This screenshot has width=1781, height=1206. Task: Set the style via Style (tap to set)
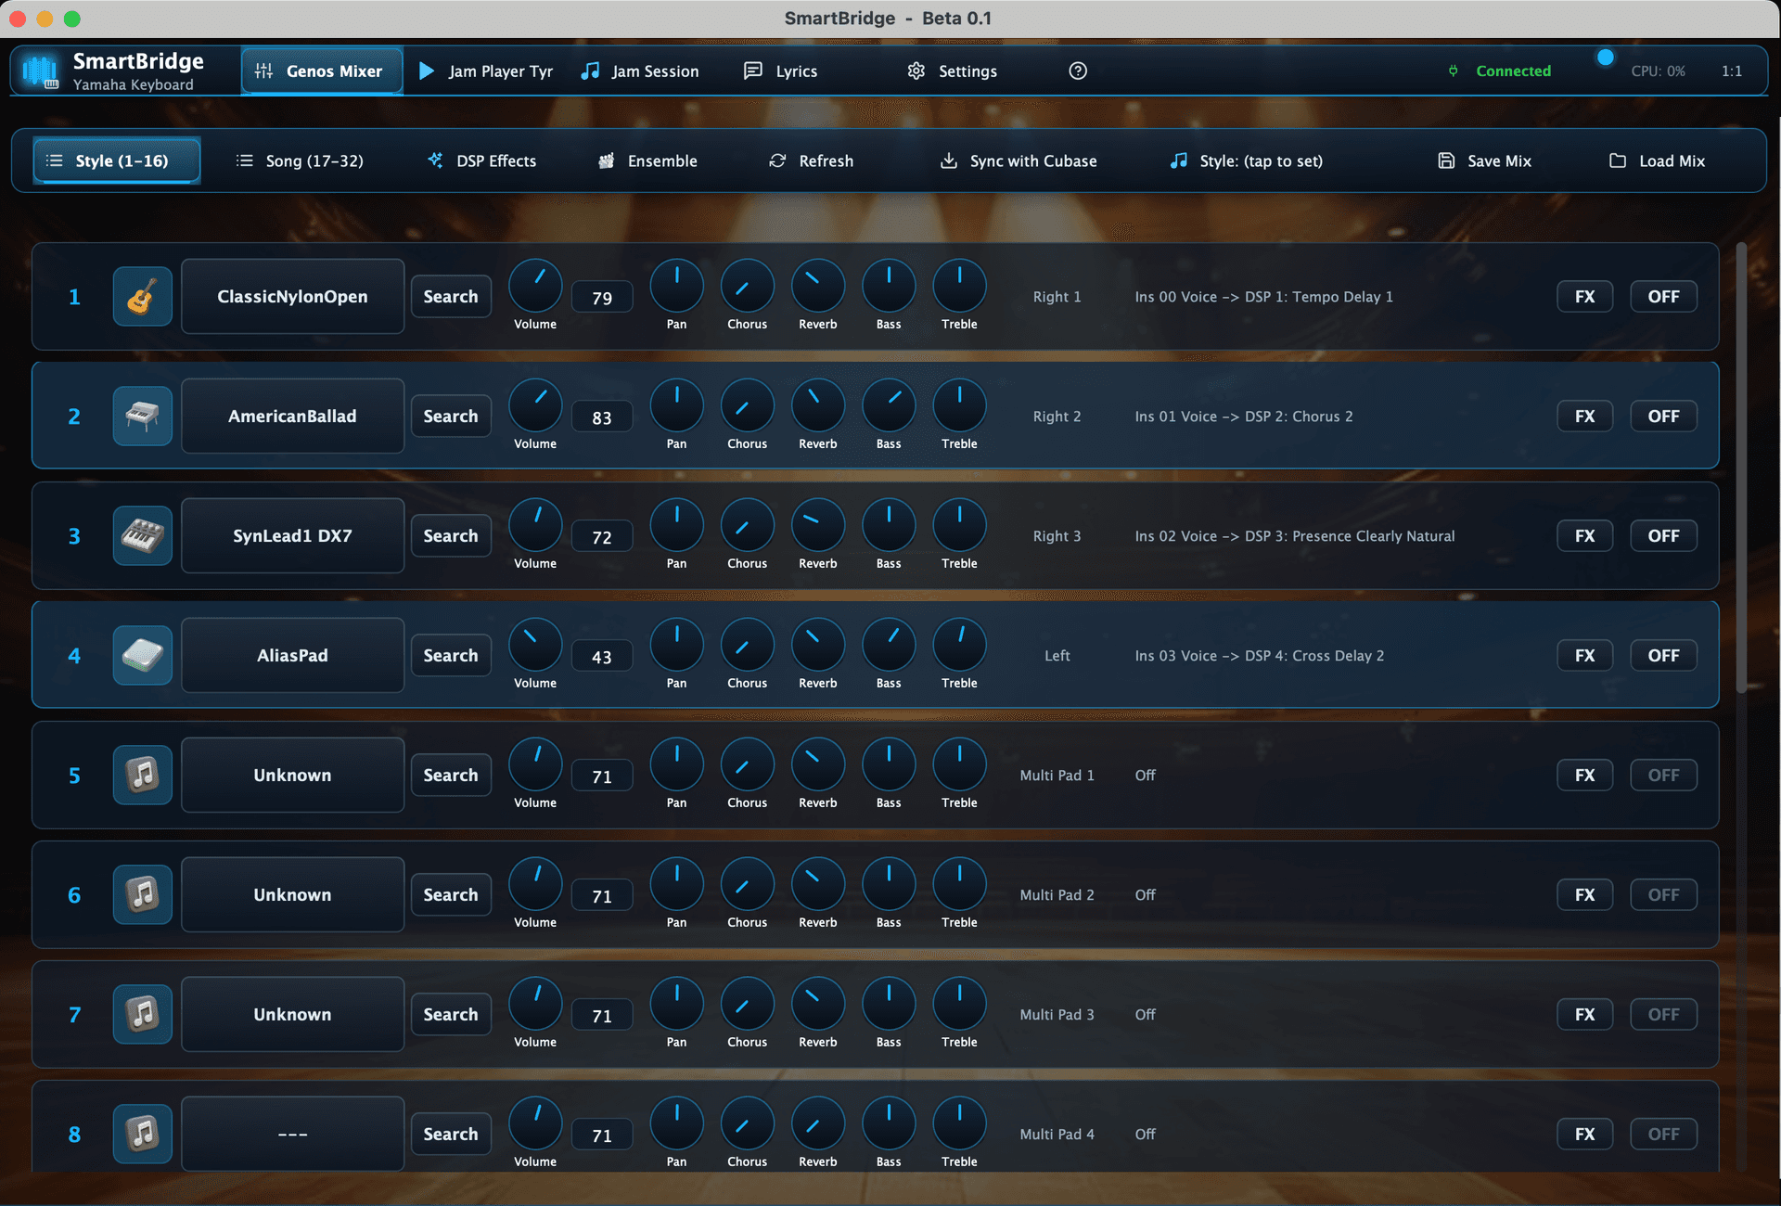[1246, 161]
